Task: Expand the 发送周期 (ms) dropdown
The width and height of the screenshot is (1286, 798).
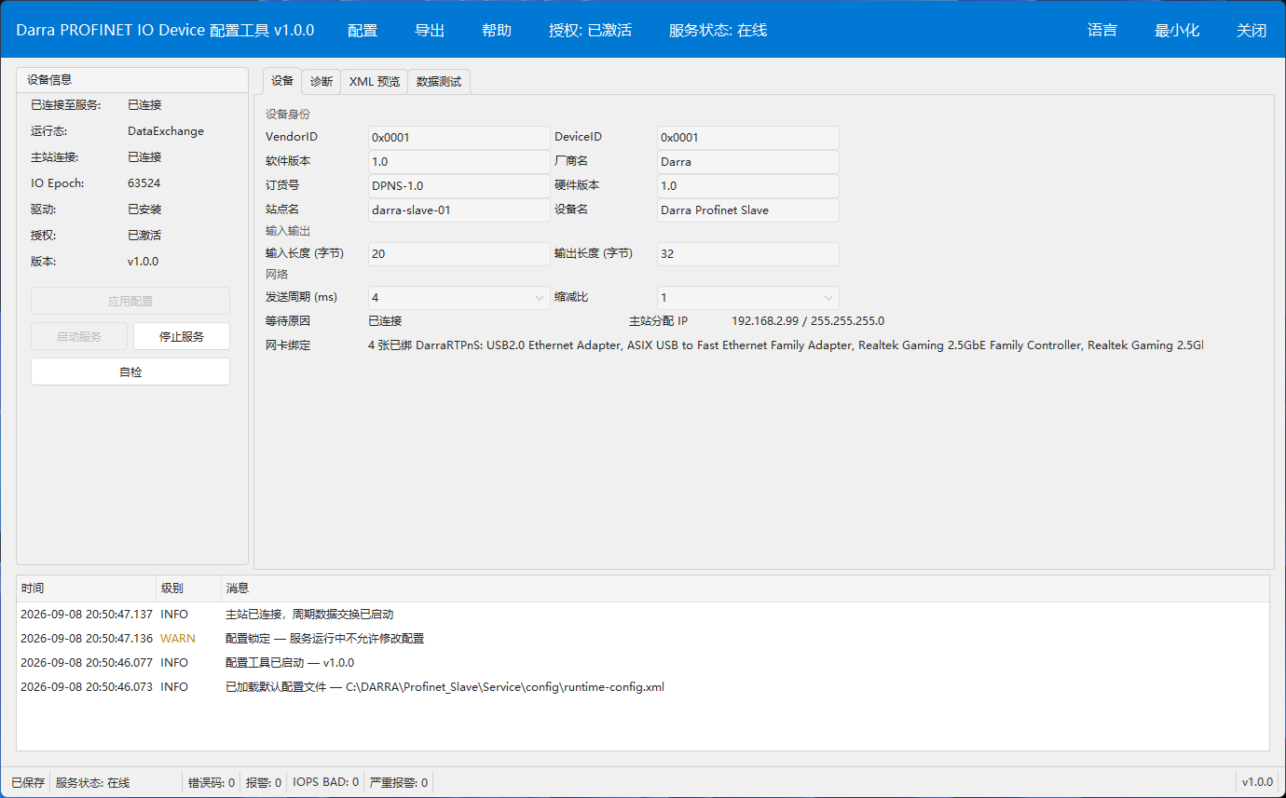Action: click(459, 298)
